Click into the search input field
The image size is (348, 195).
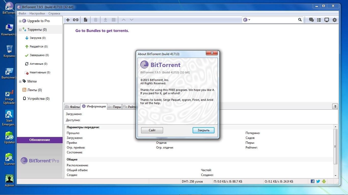click(274, 20)
